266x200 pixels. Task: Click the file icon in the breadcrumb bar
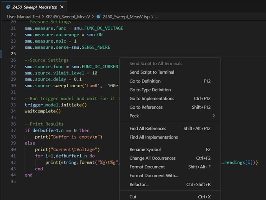99,17
